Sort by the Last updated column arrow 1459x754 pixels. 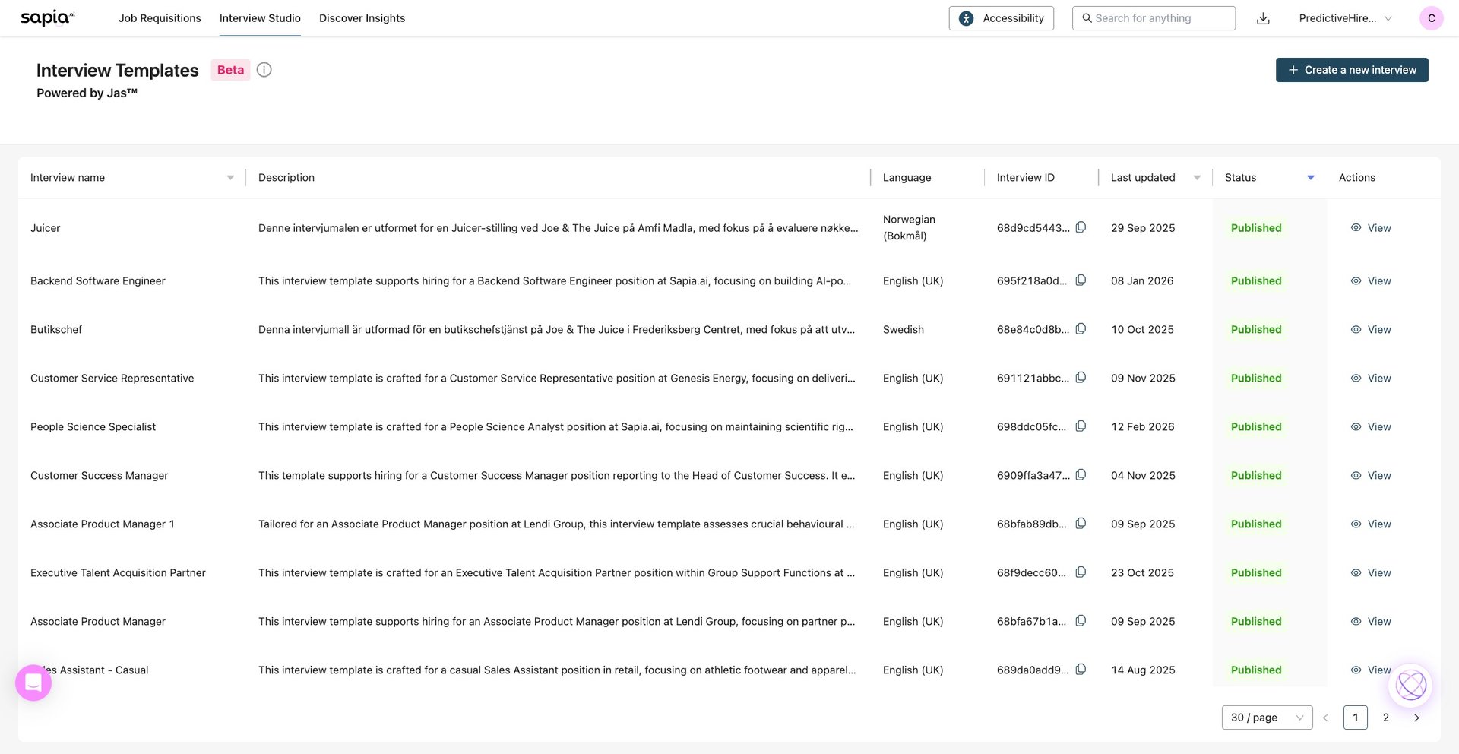click(x=1197, y=178)
